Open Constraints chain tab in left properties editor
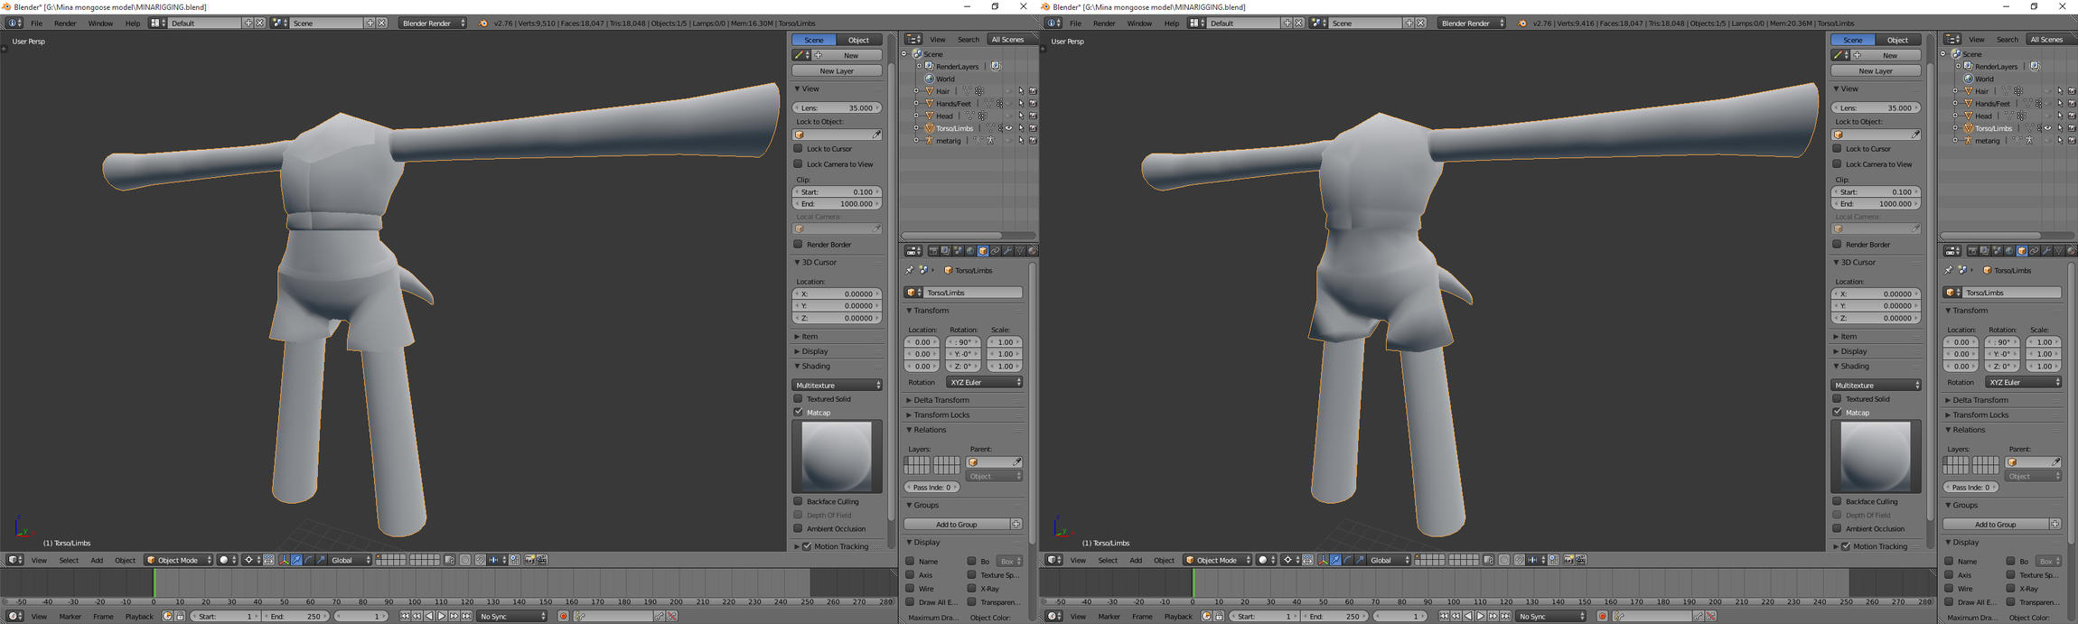 tap(995, 251)
